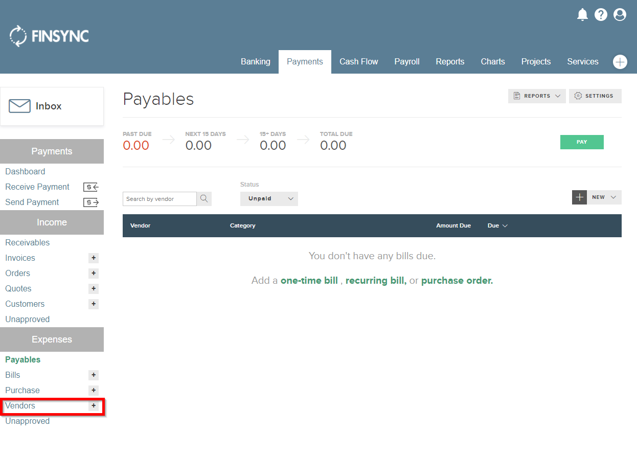Click the dark plus icon next to NEW

(x=579, y=197)
